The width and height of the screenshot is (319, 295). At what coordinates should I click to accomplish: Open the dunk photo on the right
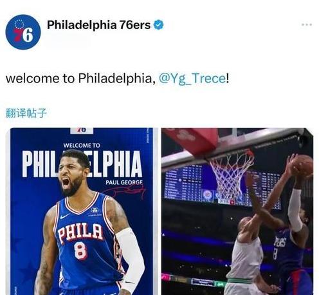pyautogui.click(x=237, y=211)
